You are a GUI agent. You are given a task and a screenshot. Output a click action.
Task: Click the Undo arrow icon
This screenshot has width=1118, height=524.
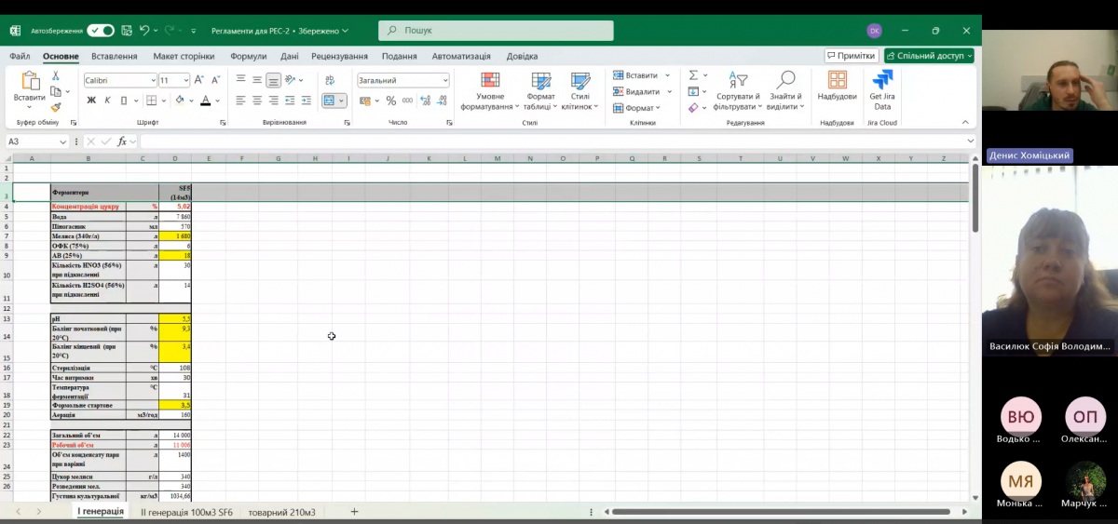pos(144,31)
